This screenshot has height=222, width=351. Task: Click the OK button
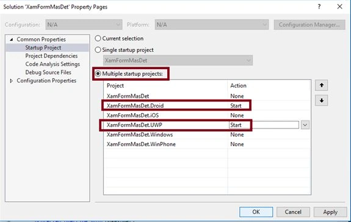click(x=256, y=212)
